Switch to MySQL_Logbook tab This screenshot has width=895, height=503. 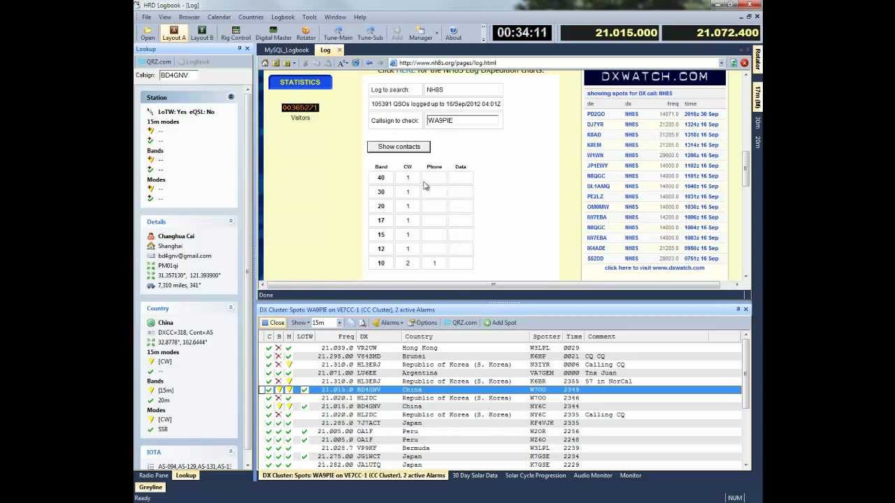286,50
